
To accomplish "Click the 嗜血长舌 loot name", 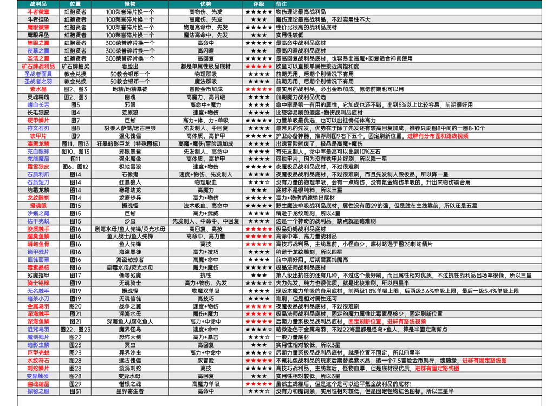I will (x=38, y=105).
